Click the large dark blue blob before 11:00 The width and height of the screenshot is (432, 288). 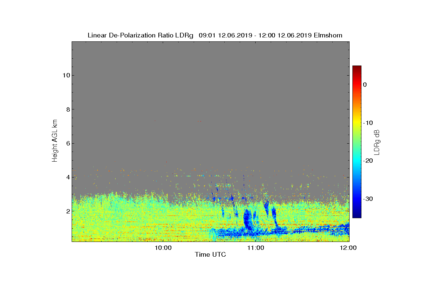pyautogui.click(x=247, y=219)
